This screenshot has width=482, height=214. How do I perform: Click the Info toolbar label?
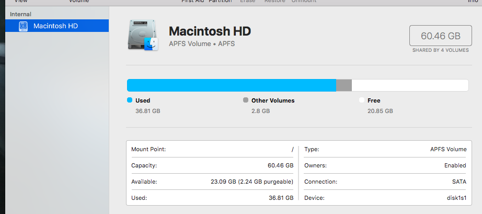point(473,1)
